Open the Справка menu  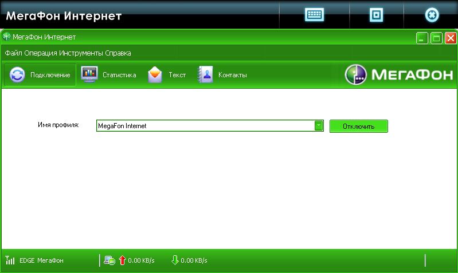(118, 53)
